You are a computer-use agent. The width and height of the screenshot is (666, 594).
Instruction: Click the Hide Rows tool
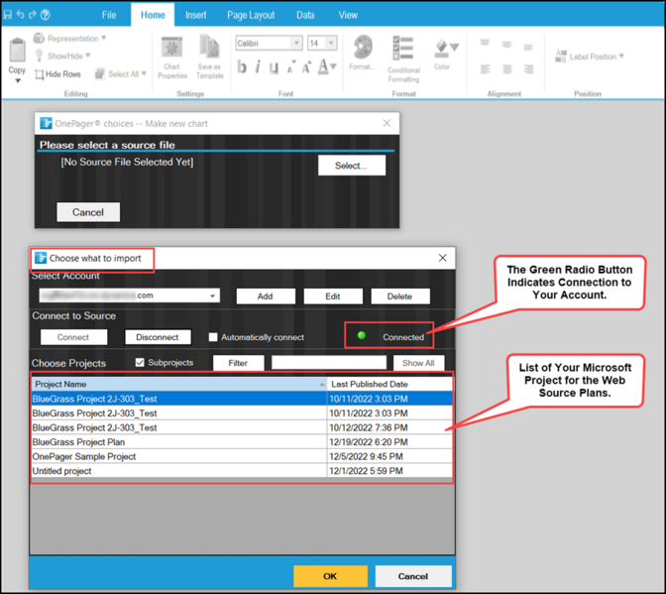pos(57,74)
